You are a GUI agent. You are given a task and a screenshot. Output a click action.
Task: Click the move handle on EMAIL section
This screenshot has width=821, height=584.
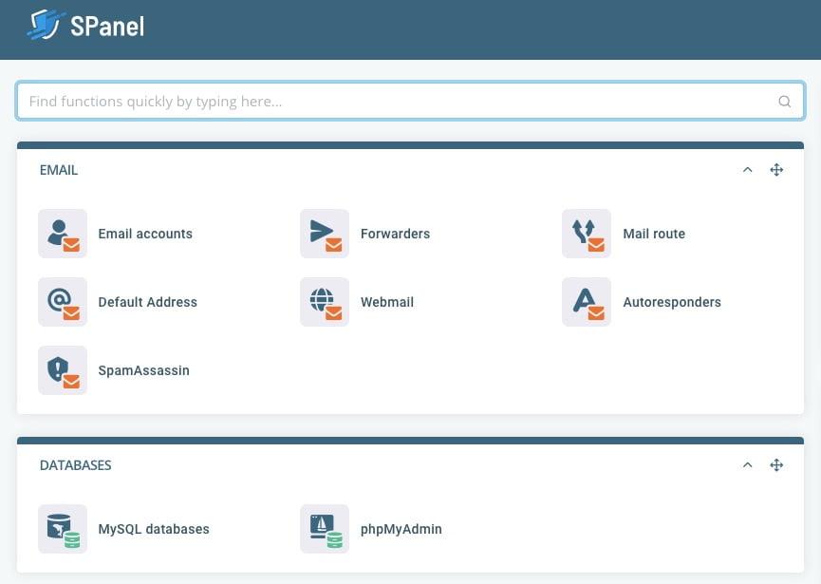coord(776,170)
